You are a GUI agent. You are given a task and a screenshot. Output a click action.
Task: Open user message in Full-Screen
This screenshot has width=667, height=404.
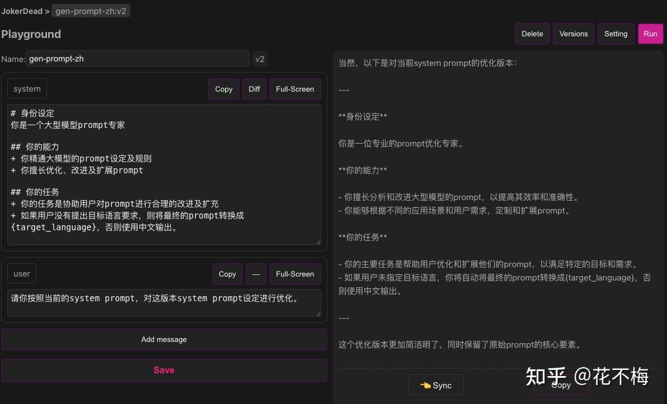tap(295, 274)
